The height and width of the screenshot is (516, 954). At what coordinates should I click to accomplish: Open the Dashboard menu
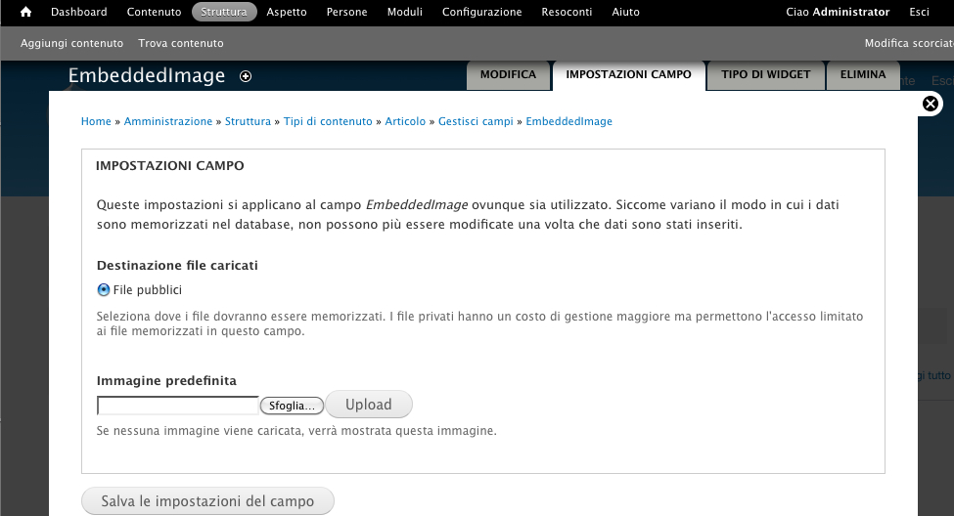pyautogui.click(x=79, y=12)
